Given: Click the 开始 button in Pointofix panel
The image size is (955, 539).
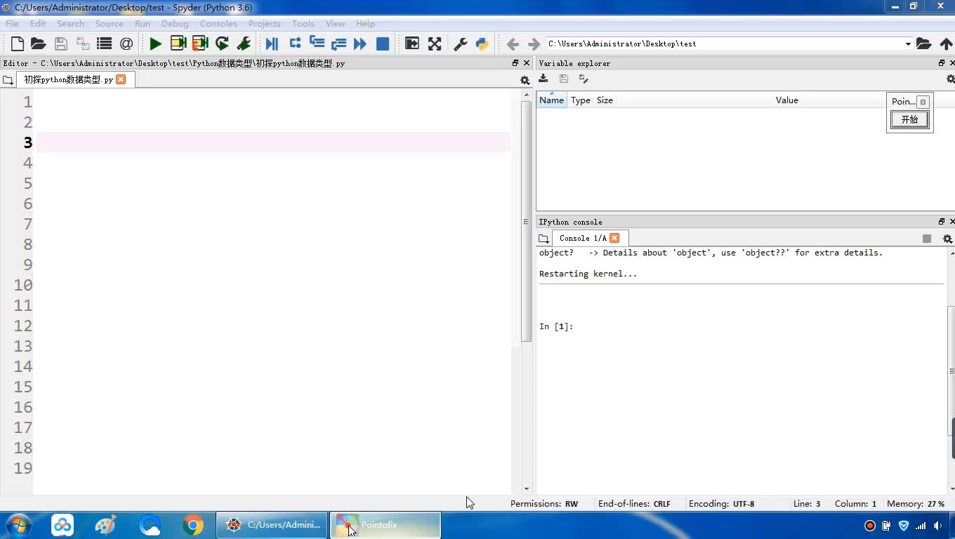Looking at the screenshot, I should click(x=909, y=119).
